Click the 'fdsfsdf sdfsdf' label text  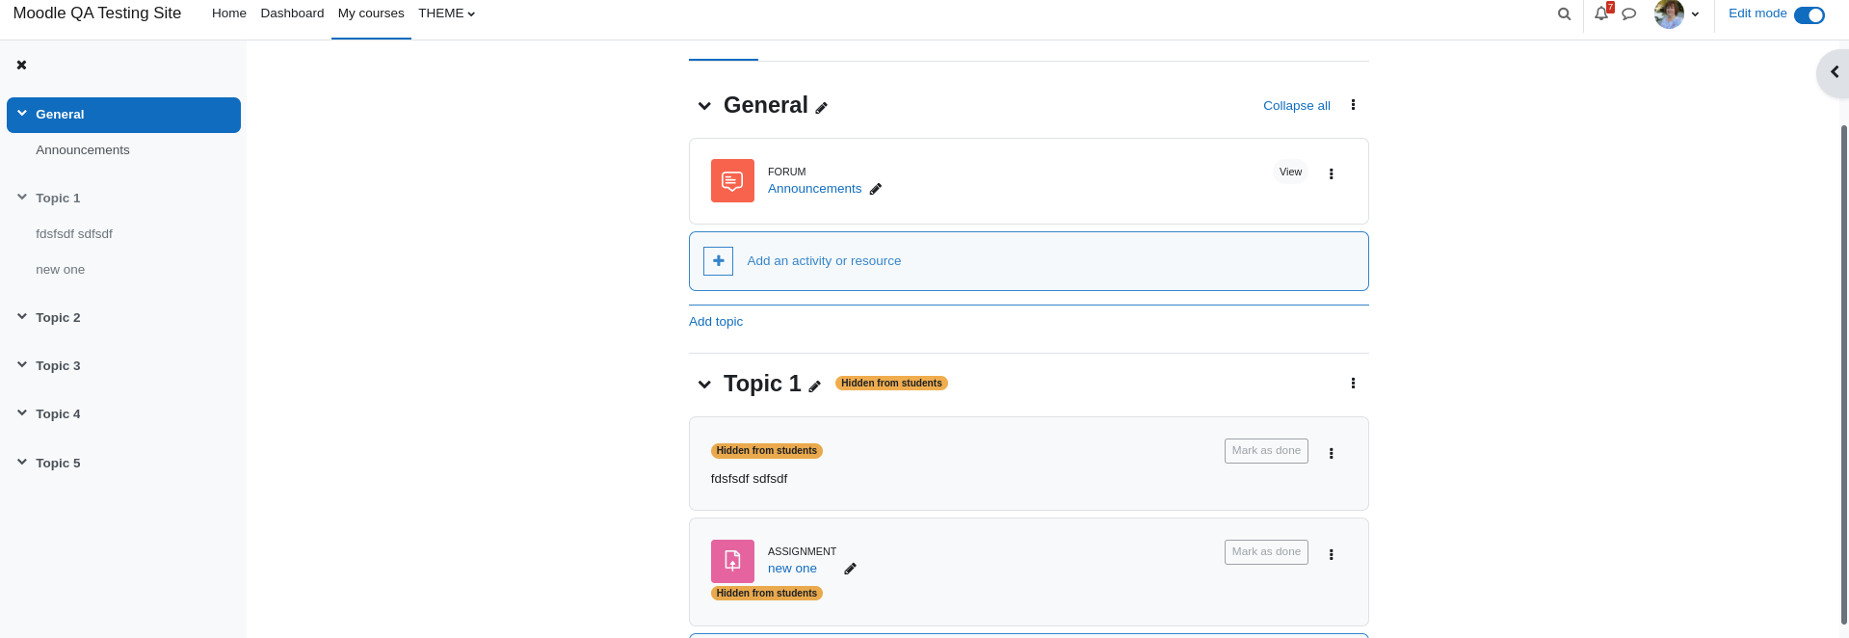[x=749, y=479]
